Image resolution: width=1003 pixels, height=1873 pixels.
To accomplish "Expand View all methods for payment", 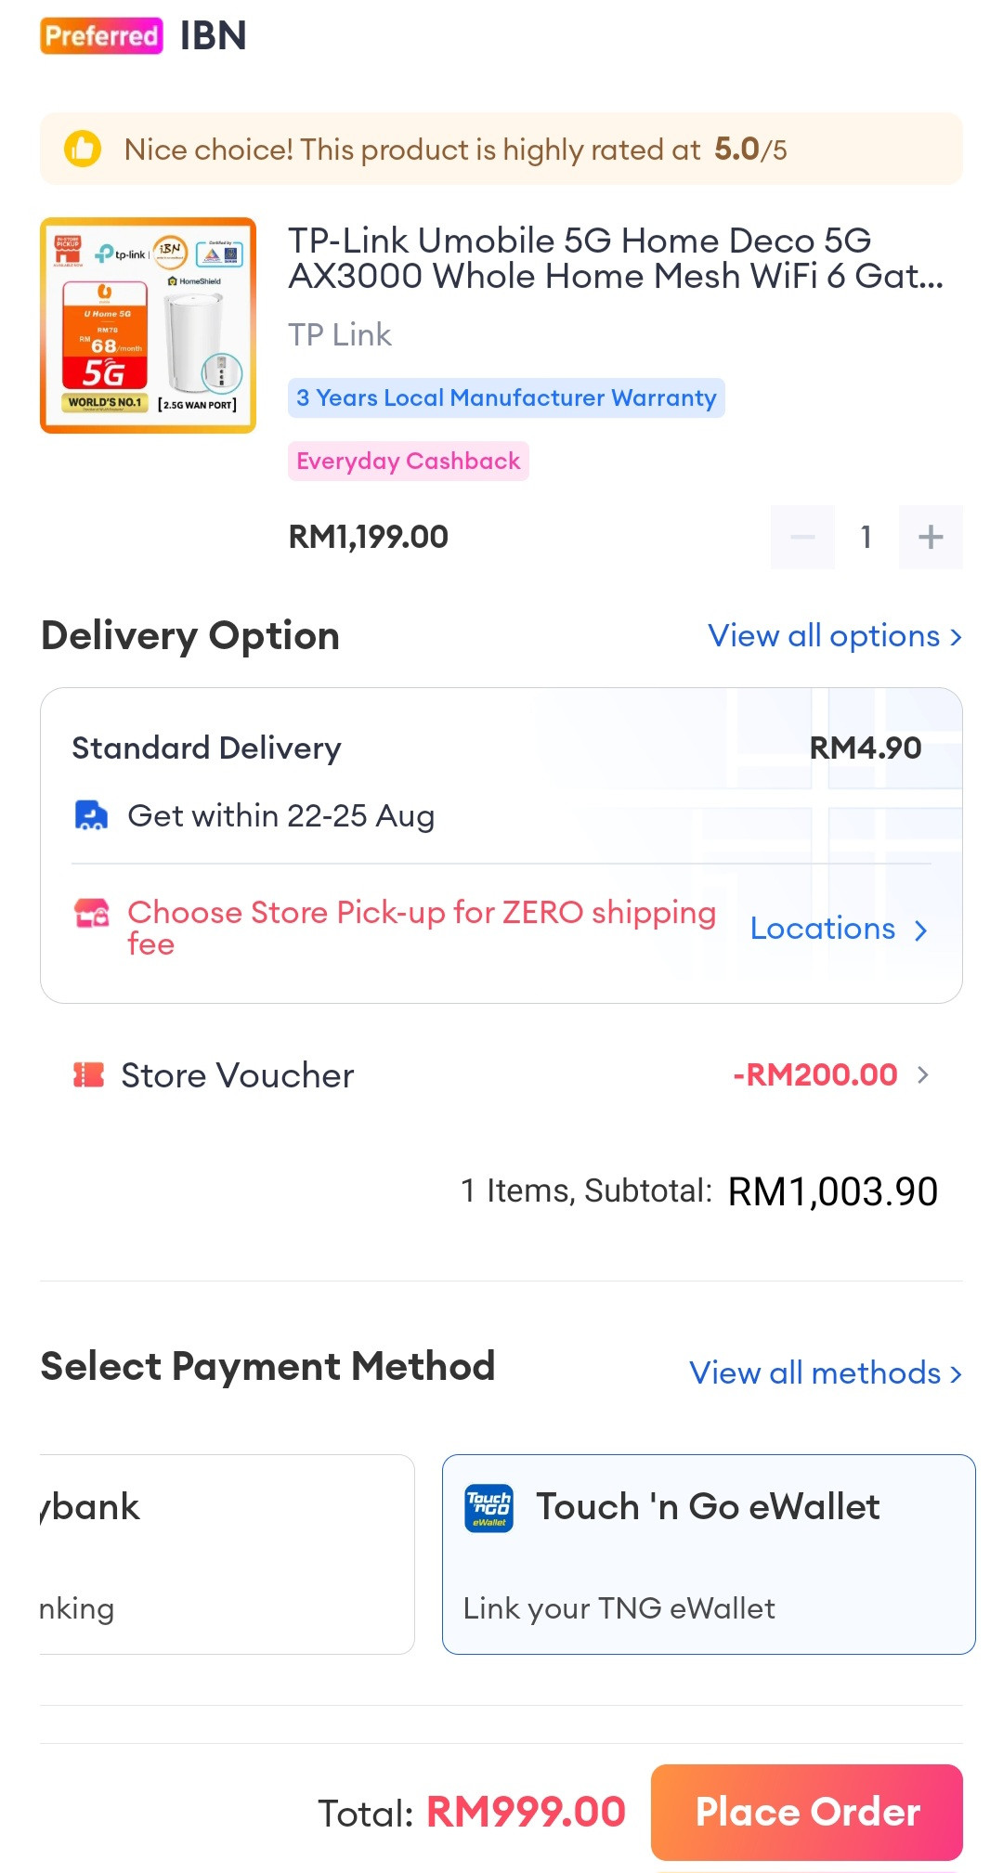I will (825, 1372).
